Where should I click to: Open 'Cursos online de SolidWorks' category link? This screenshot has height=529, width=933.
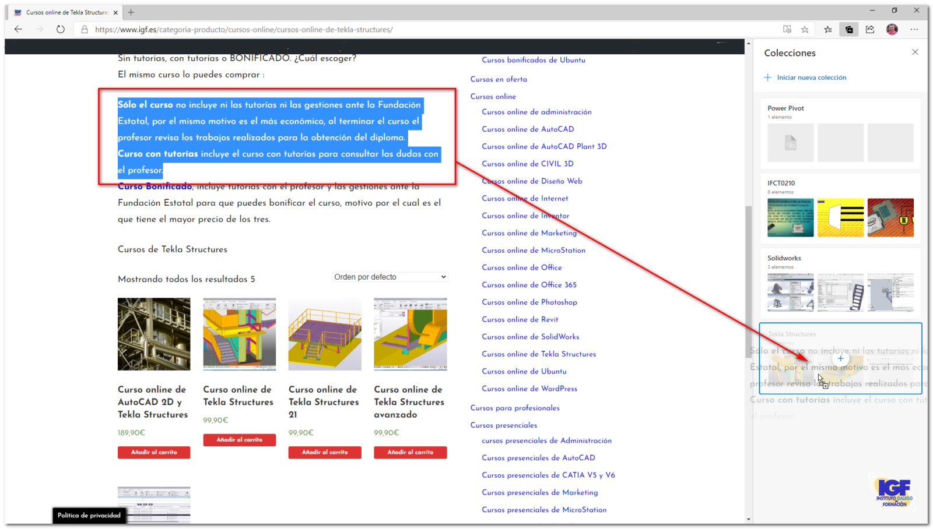coord(530,337)
